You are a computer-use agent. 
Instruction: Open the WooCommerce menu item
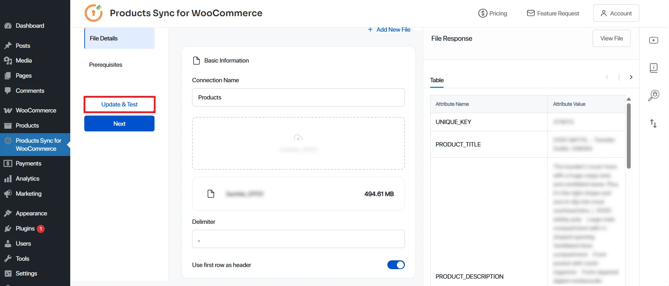(35, 110)
